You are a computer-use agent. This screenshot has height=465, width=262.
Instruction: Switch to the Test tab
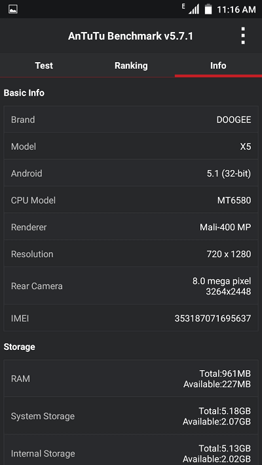[x=44, y=65]
